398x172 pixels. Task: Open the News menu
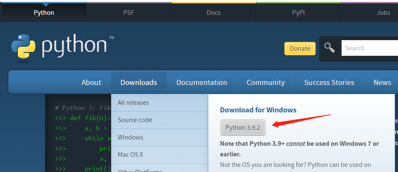pyautogui.click(x=382, y=82)
